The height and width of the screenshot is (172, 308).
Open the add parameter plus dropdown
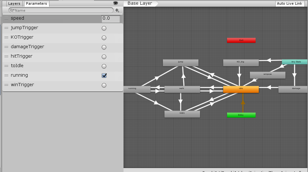click(117, 10)
